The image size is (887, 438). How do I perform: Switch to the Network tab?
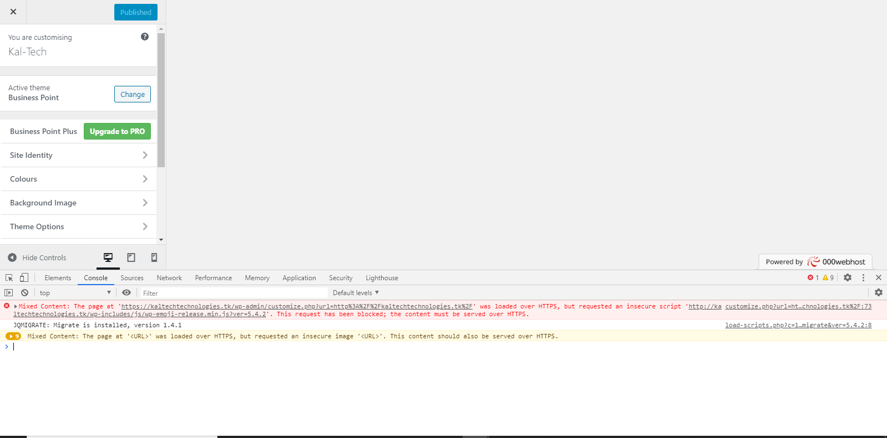[169, 278]
